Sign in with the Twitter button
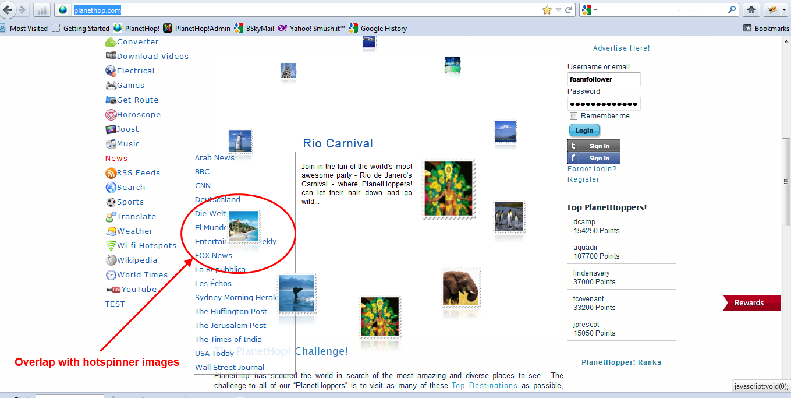Screen dimensions: 791x398 point(594,146)
